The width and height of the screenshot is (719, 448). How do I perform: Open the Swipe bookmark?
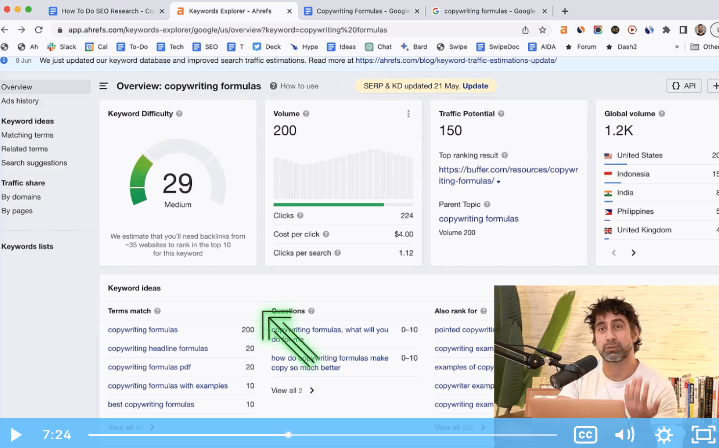point(452,47)
